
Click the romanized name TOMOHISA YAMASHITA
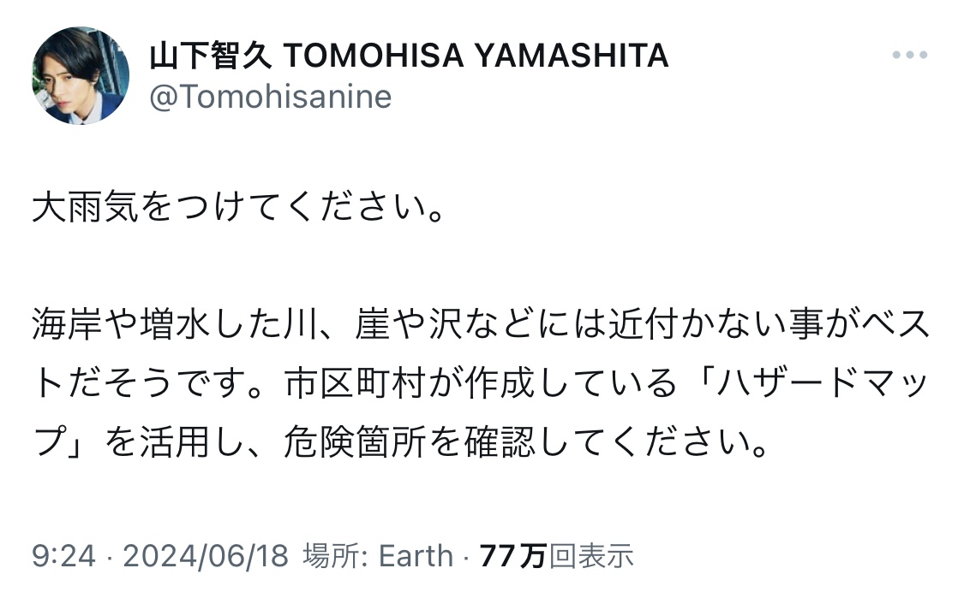pyautogui.click(x=476, y=56)
